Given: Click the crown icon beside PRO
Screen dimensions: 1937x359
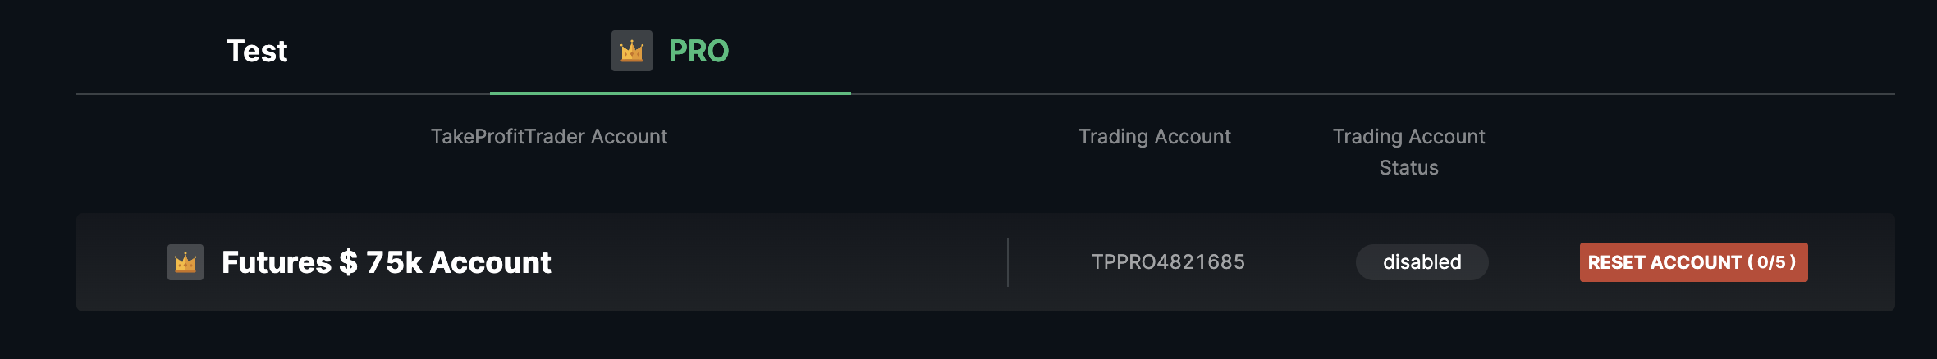Looking at the screenshot, I should pyautogui.click(x=632, y=51).
